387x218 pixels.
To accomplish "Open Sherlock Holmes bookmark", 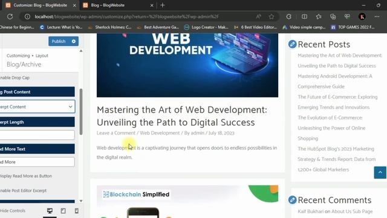I will [x=110, y=27].
